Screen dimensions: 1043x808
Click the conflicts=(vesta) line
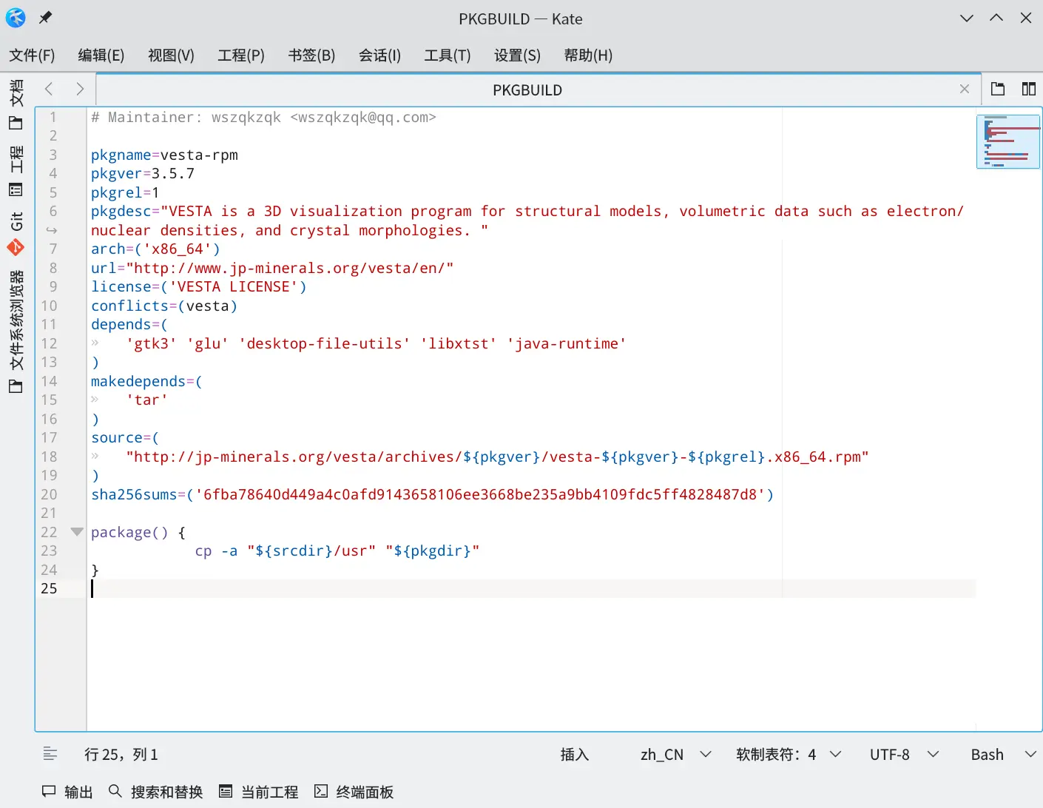pyautogui.click(x=164, y=306)
